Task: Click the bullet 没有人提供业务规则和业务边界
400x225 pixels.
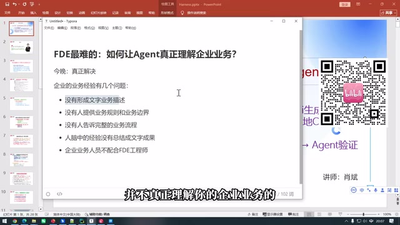Action: [107, 112]
